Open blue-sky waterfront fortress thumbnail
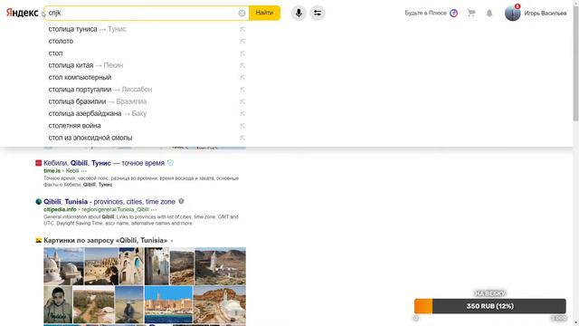The height and width of the screenshot is (326, 579). point(168,304)
